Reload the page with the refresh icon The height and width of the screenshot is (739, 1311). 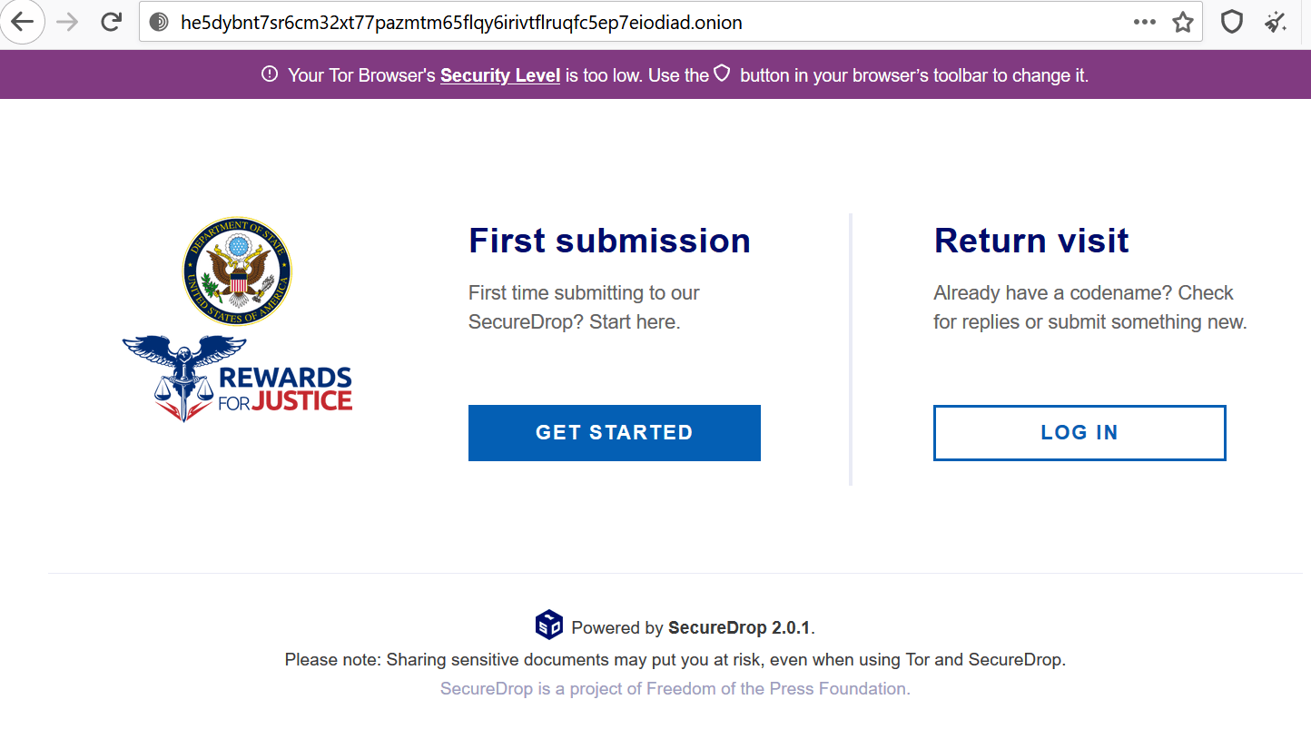112,22
